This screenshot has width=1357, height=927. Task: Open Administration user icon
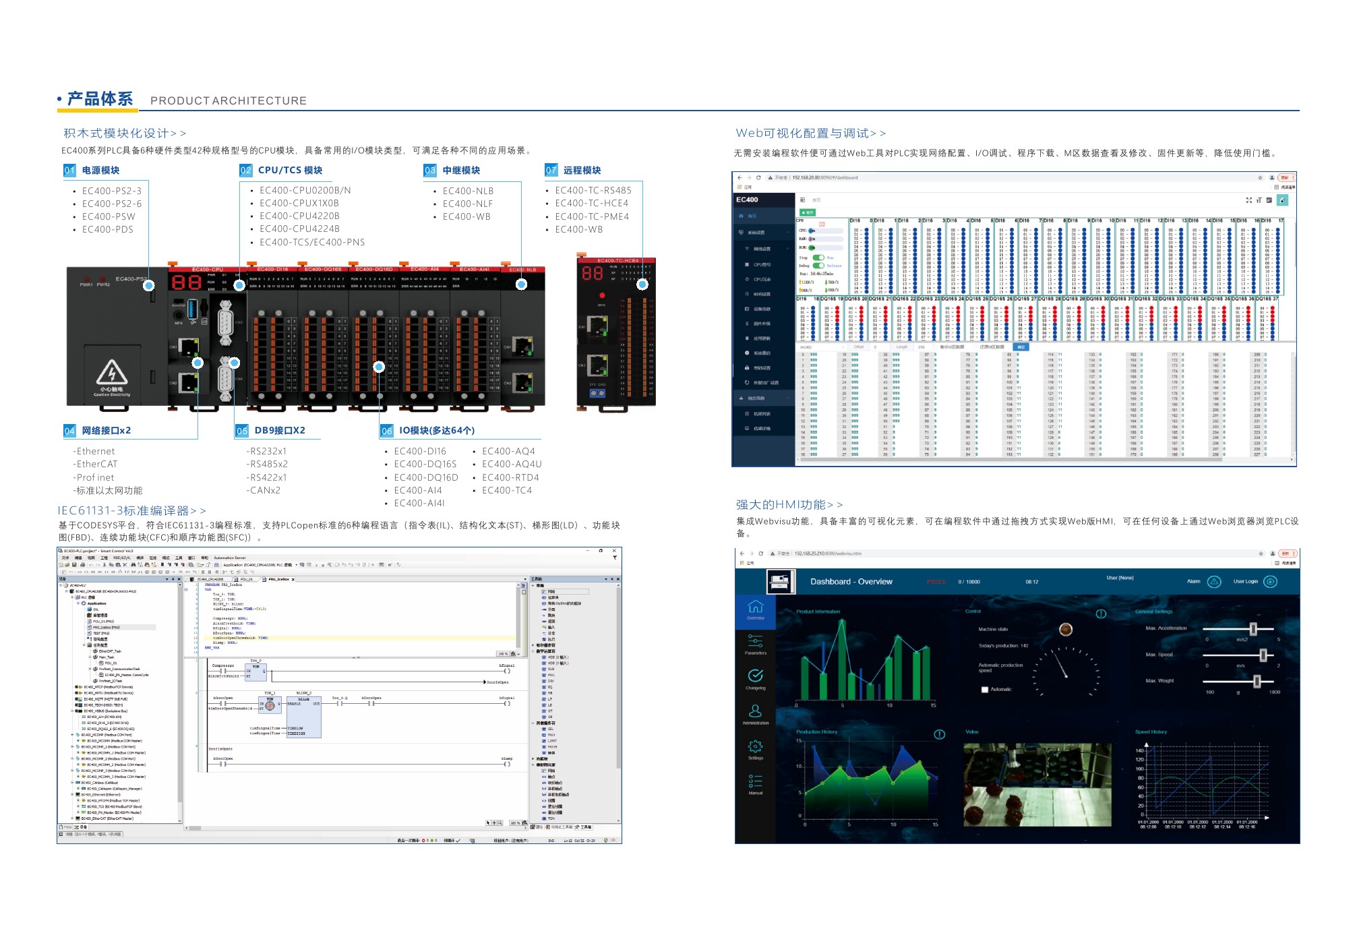pos(755,711)
